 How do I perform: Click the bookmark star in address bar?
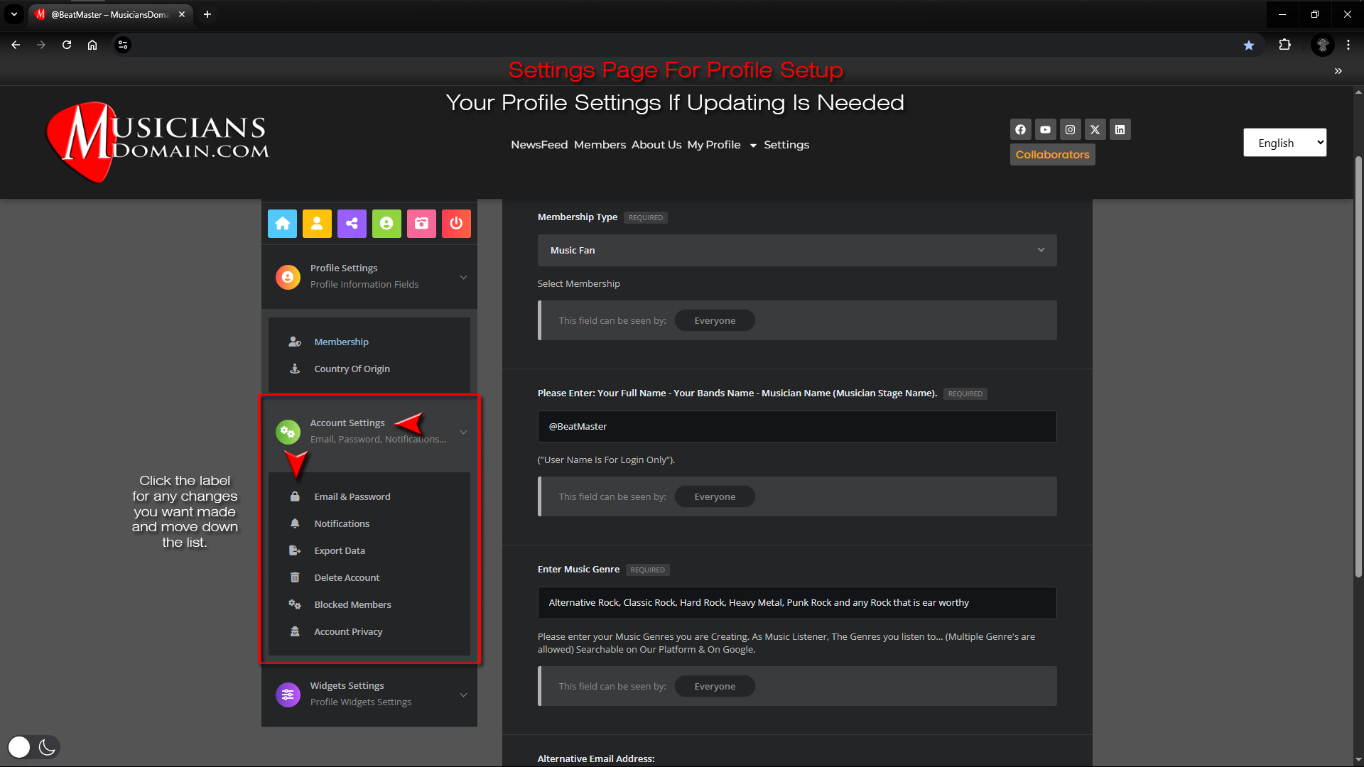[x=1249, y=45]
